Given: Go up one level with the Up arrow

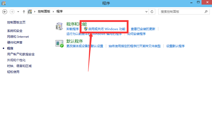Looking at the screenshot, I should click(x=24, y=12).
